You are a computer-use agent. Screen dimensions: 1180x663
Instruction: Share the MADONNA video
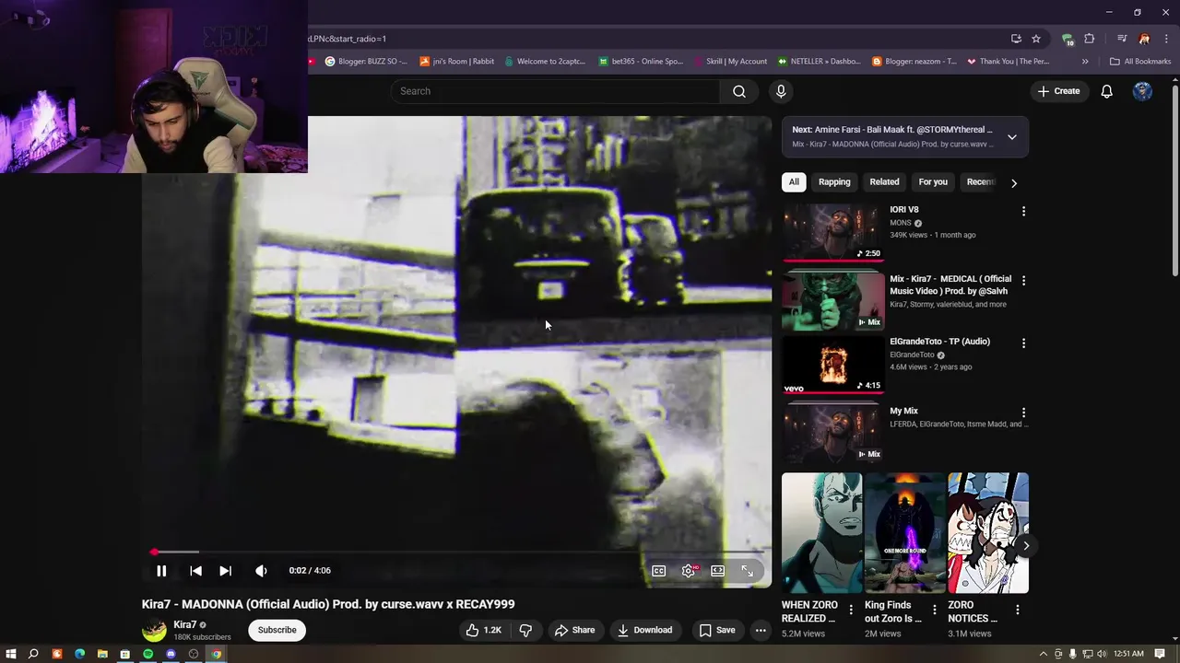click(x=574, y=630)
